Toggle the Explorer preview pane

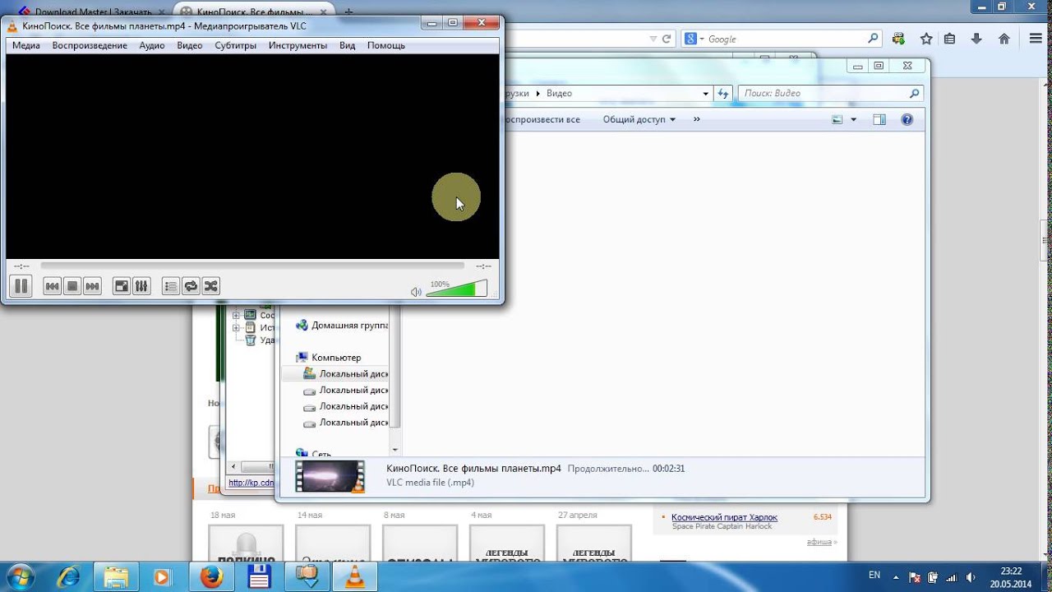click(879, 119)
